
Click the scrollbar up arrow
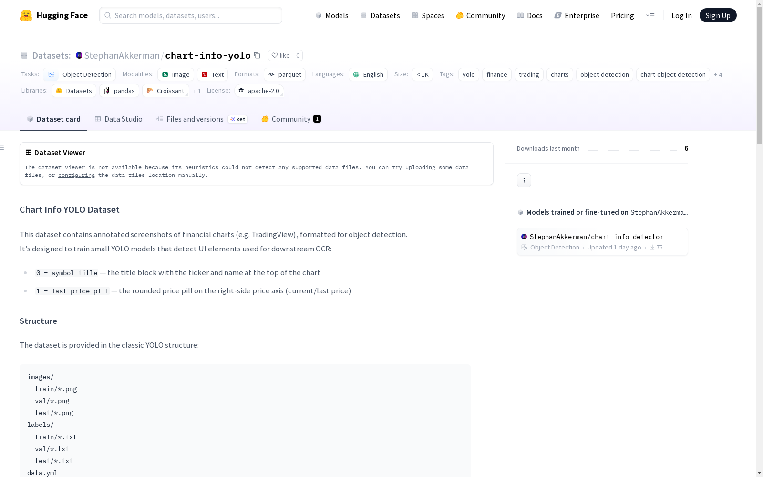759,4
